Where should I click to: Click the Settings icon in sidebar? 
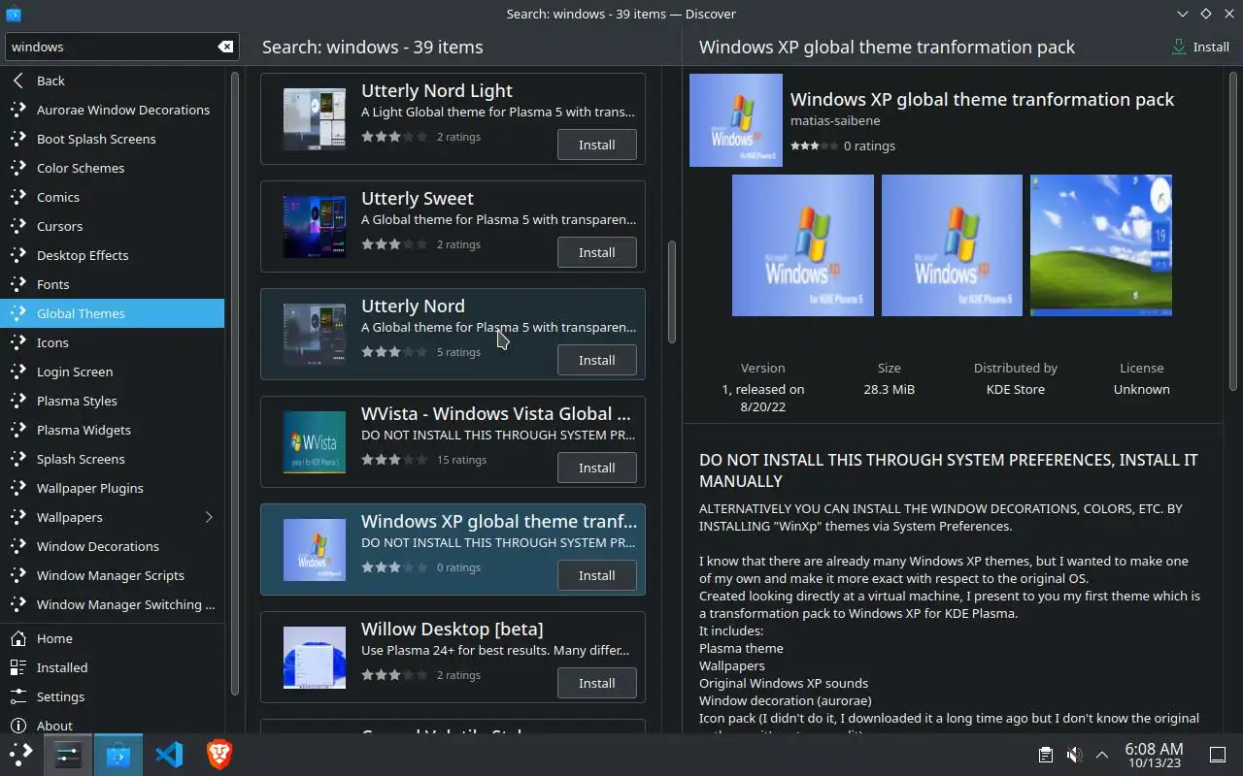pyautogui.click(x=18, y=696)
